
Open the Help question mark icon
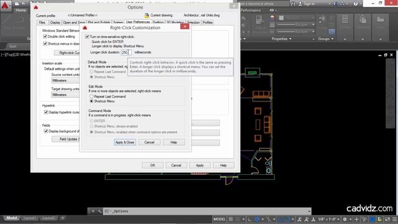point(355,4)
